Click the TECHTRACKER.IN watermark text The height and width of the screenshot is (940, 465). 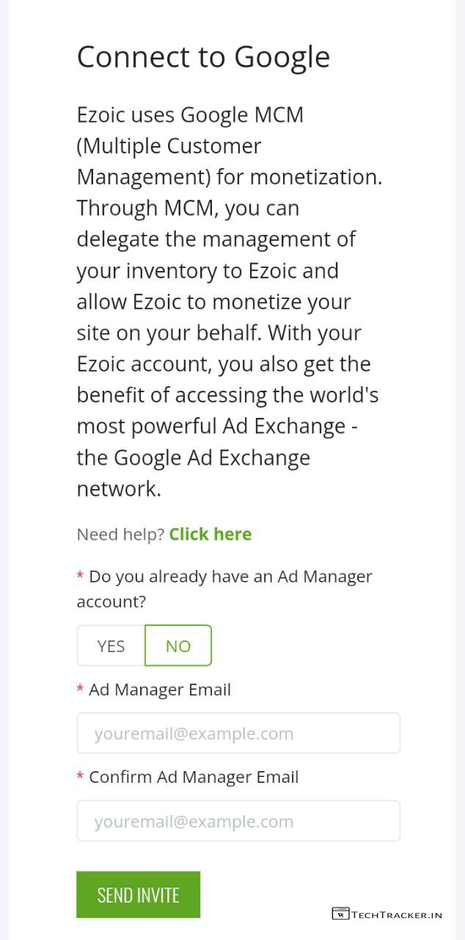point(397,915)
